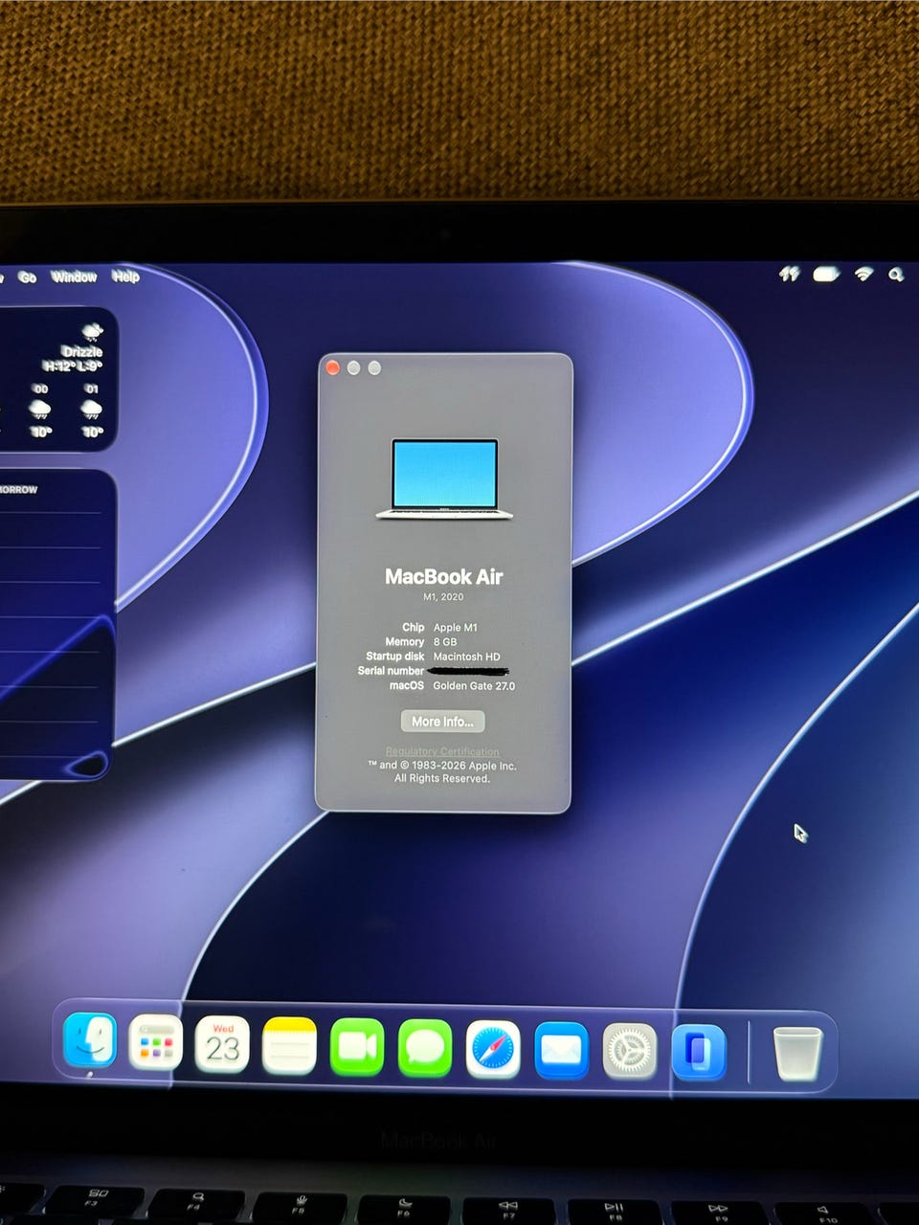Open the Window menu

[74, 277]
